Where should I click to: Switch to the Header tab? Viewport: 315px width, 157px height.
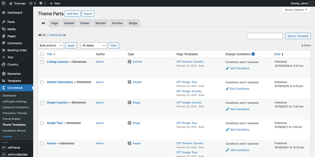coord(69,23)
